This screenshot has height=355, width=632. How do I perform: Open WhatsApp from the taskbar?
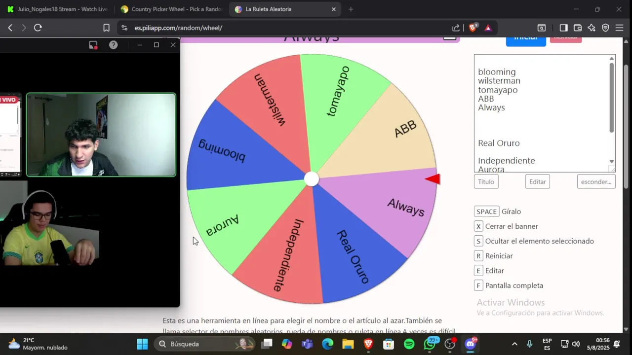pos(430,344)
